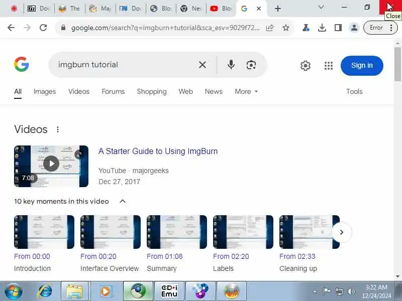Show next key moments with arrow
The width and height of the screenshot is (402, 301).
point(342,232)
